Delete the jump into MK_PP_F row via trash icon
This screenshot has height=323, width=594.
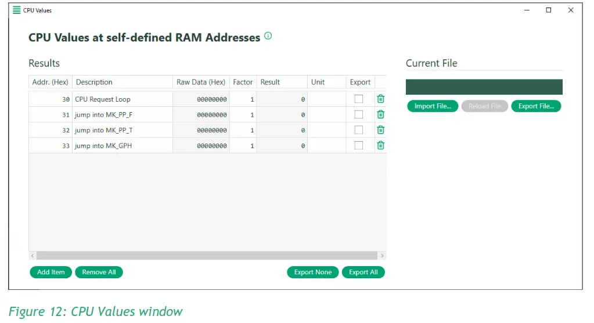[381, 114]
